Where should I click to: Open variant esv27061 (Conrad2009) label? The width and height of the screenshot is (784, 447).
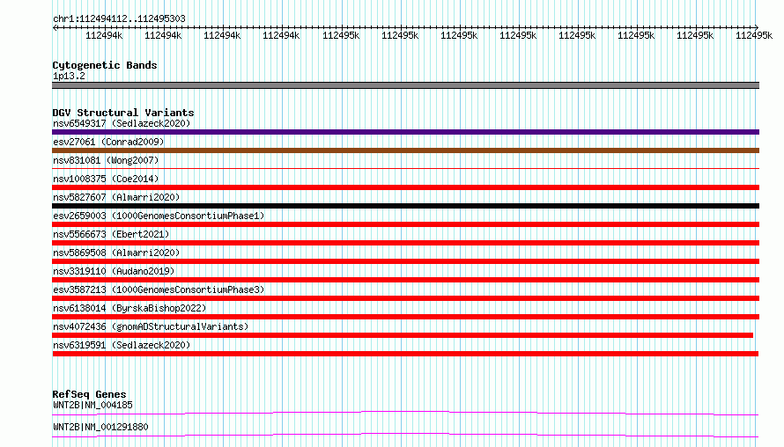(108, 142)
